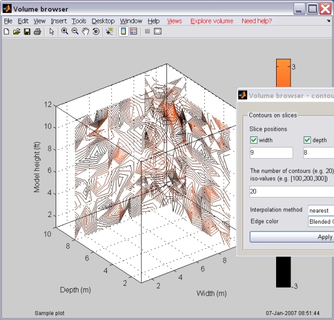Open the Views menu
This screenshot has width=334, height=320.
174,21
